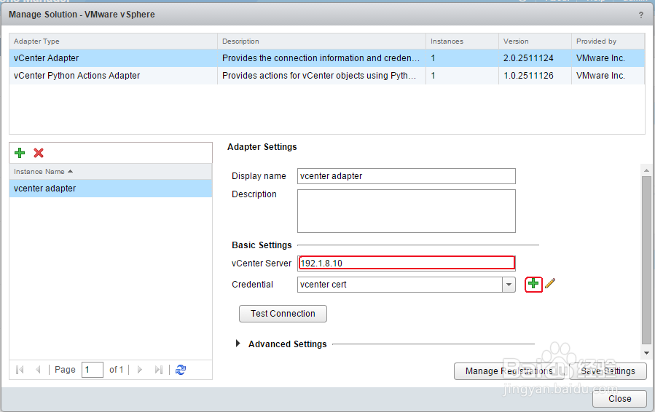The width and height of the screenshot is (655, 412).
Task: Click the Description column header
Action: (321, 41)
